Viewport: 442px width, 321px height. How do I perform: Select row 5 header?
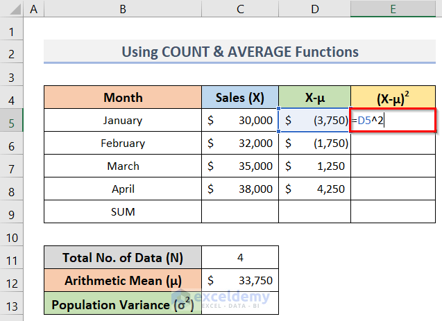(12, 120)
